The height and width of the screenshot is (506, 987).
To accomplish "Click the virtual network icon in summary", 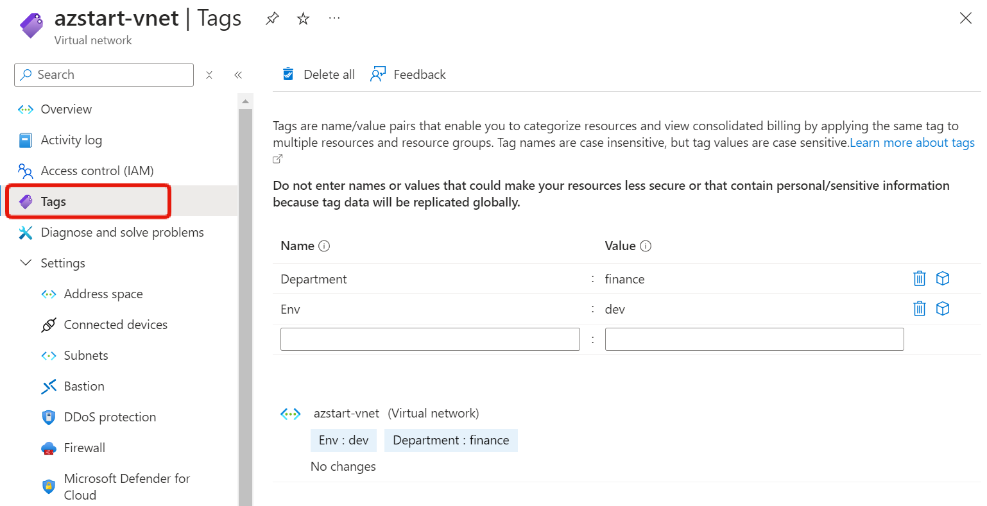I will tap(291, 414).
